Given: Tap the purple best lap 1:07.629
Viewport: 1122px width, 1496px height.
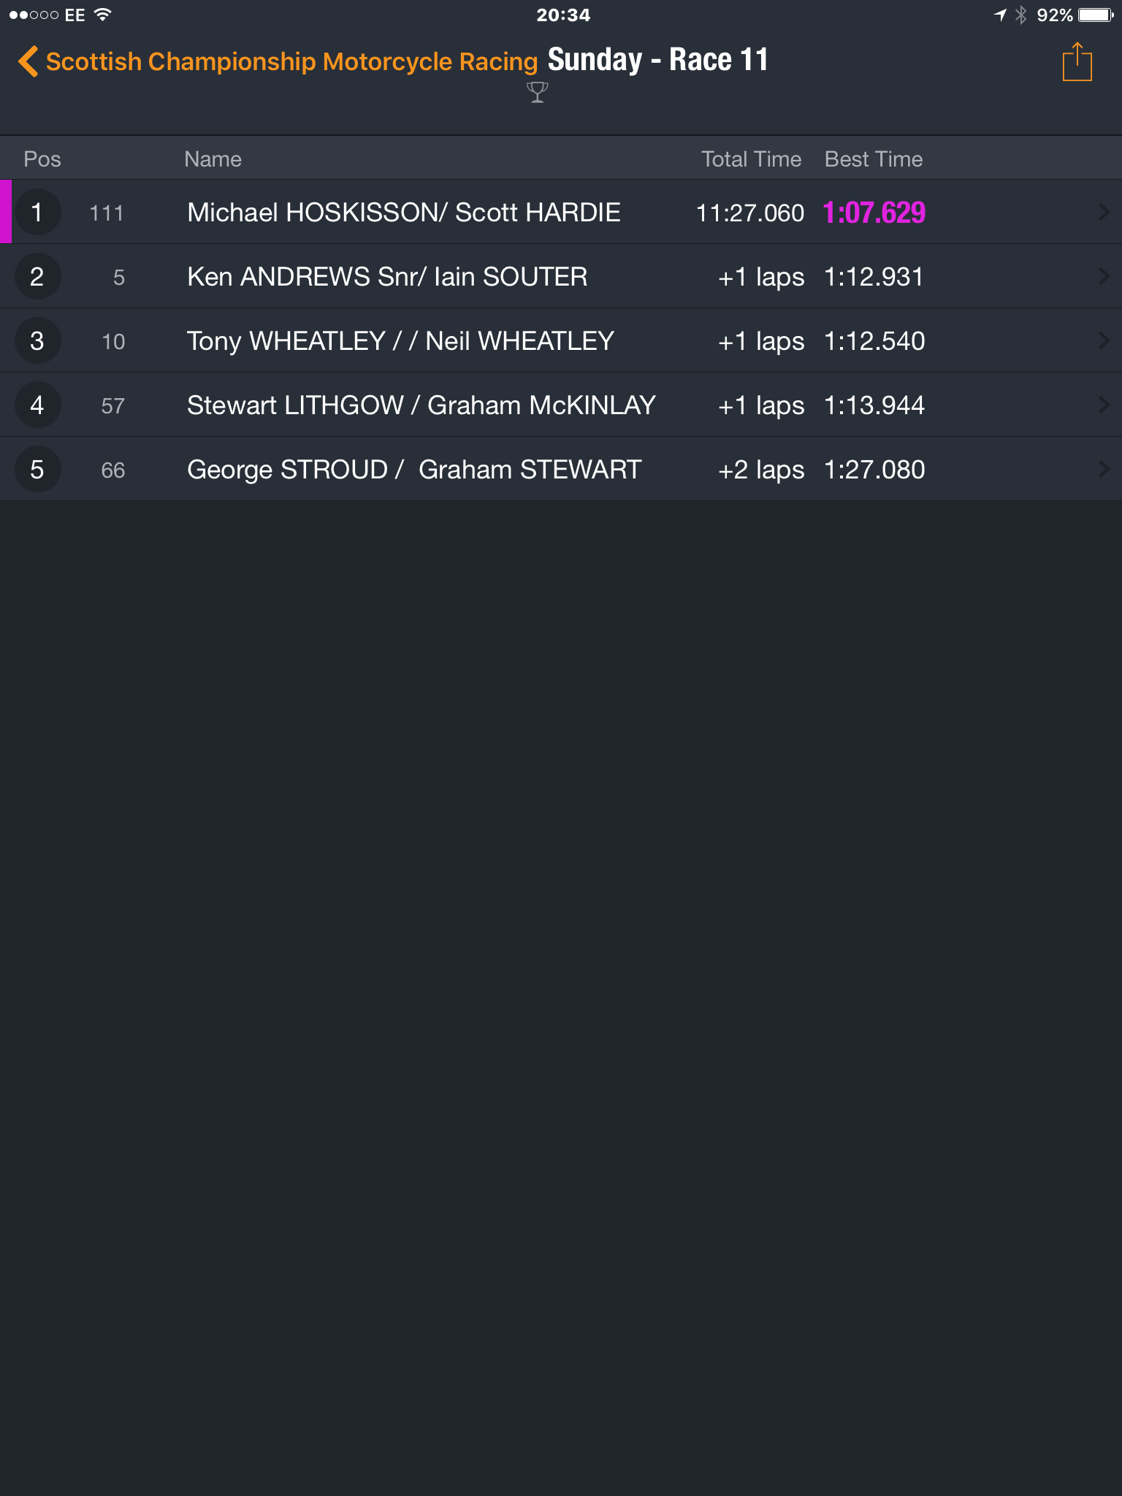Looking at the screenshot, I should point(874,213).
